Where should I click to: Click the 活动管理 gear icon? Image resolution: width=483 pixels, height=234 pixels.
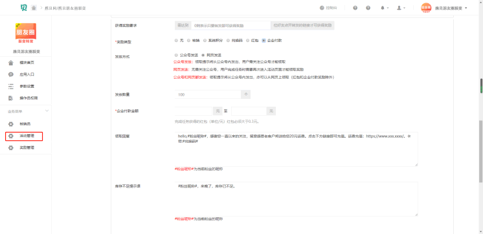click(11, 136)
